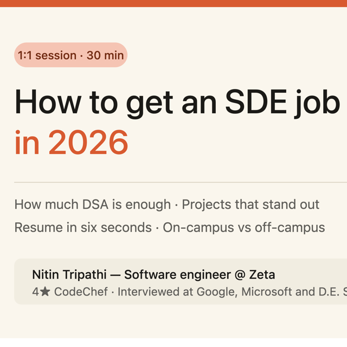Open the 'How much DSA is enough' topic
The height and width of the screenshot is (347, 347).
pos(93,204)
